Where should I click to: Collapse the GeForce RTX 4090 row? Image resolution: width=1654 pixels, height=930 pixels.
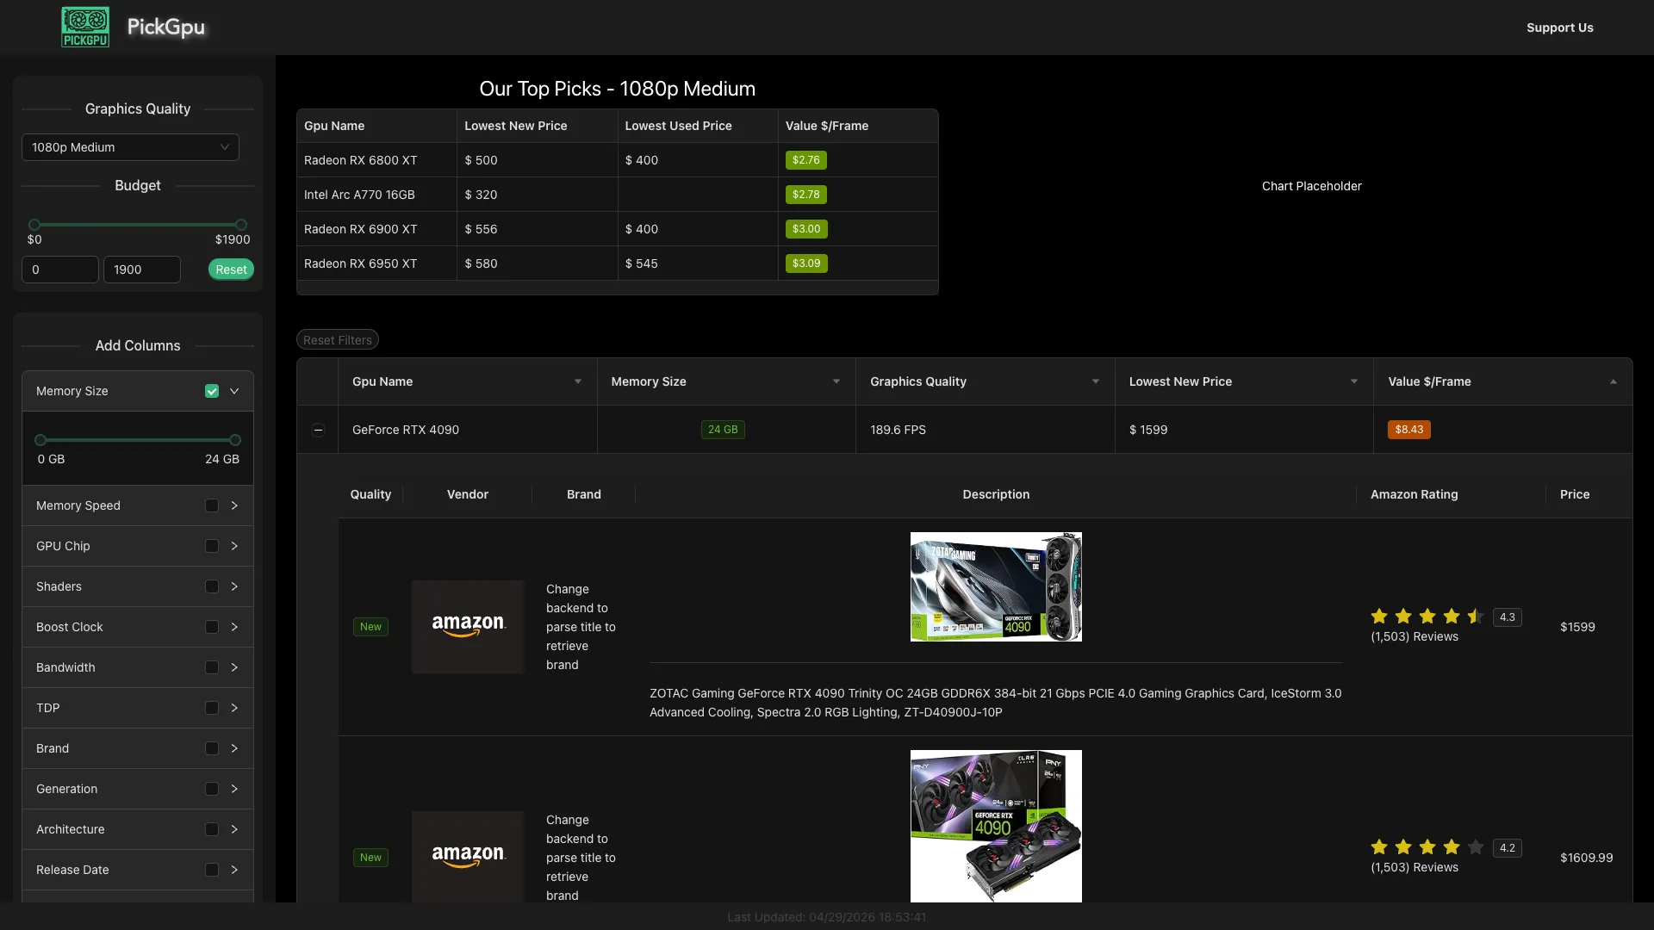tap(318, 430)
